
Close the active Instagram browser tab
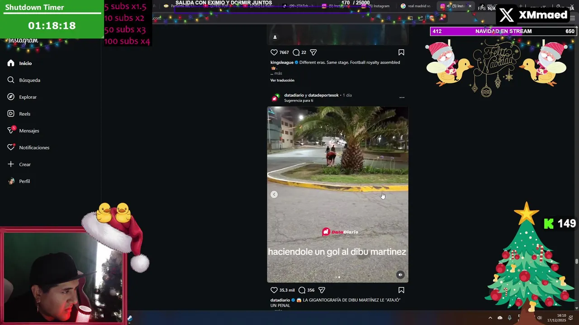point(470,6)
